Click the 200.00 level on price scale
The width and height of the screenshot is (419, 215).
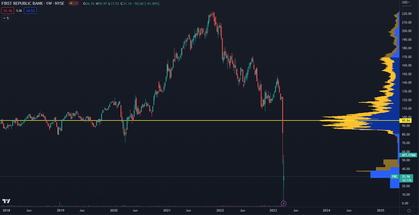[x=407, y=31]
